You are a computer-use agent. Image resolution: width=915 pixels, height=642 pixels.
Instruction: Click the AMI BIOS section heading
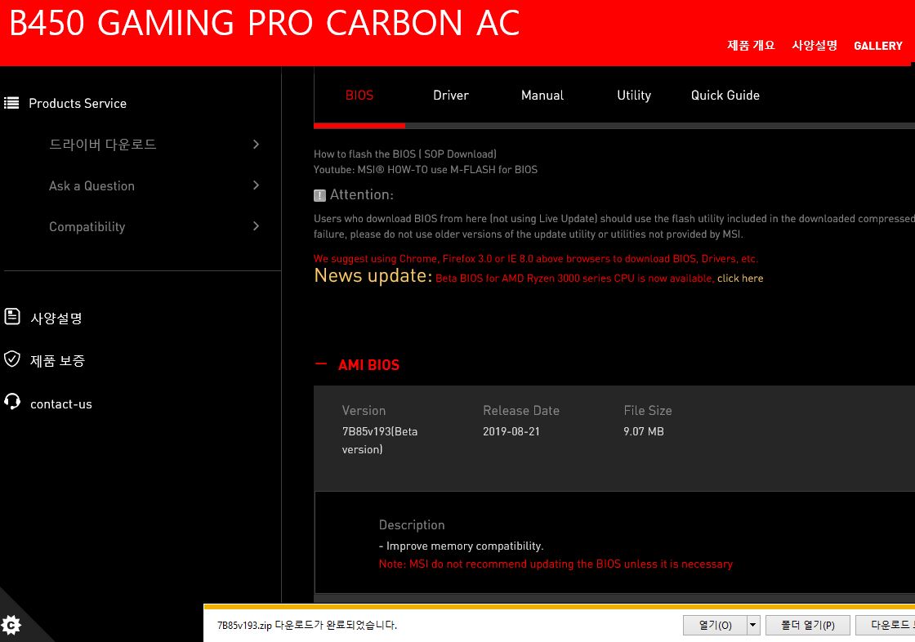[368, 365]
